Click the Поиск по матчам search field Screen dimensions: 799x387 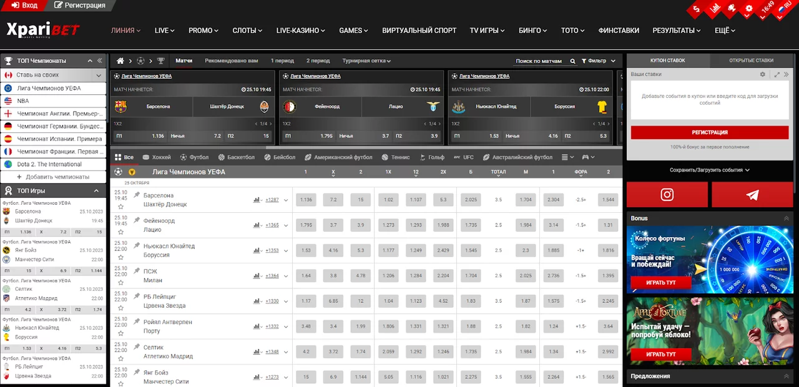click(x=539, y=61)
